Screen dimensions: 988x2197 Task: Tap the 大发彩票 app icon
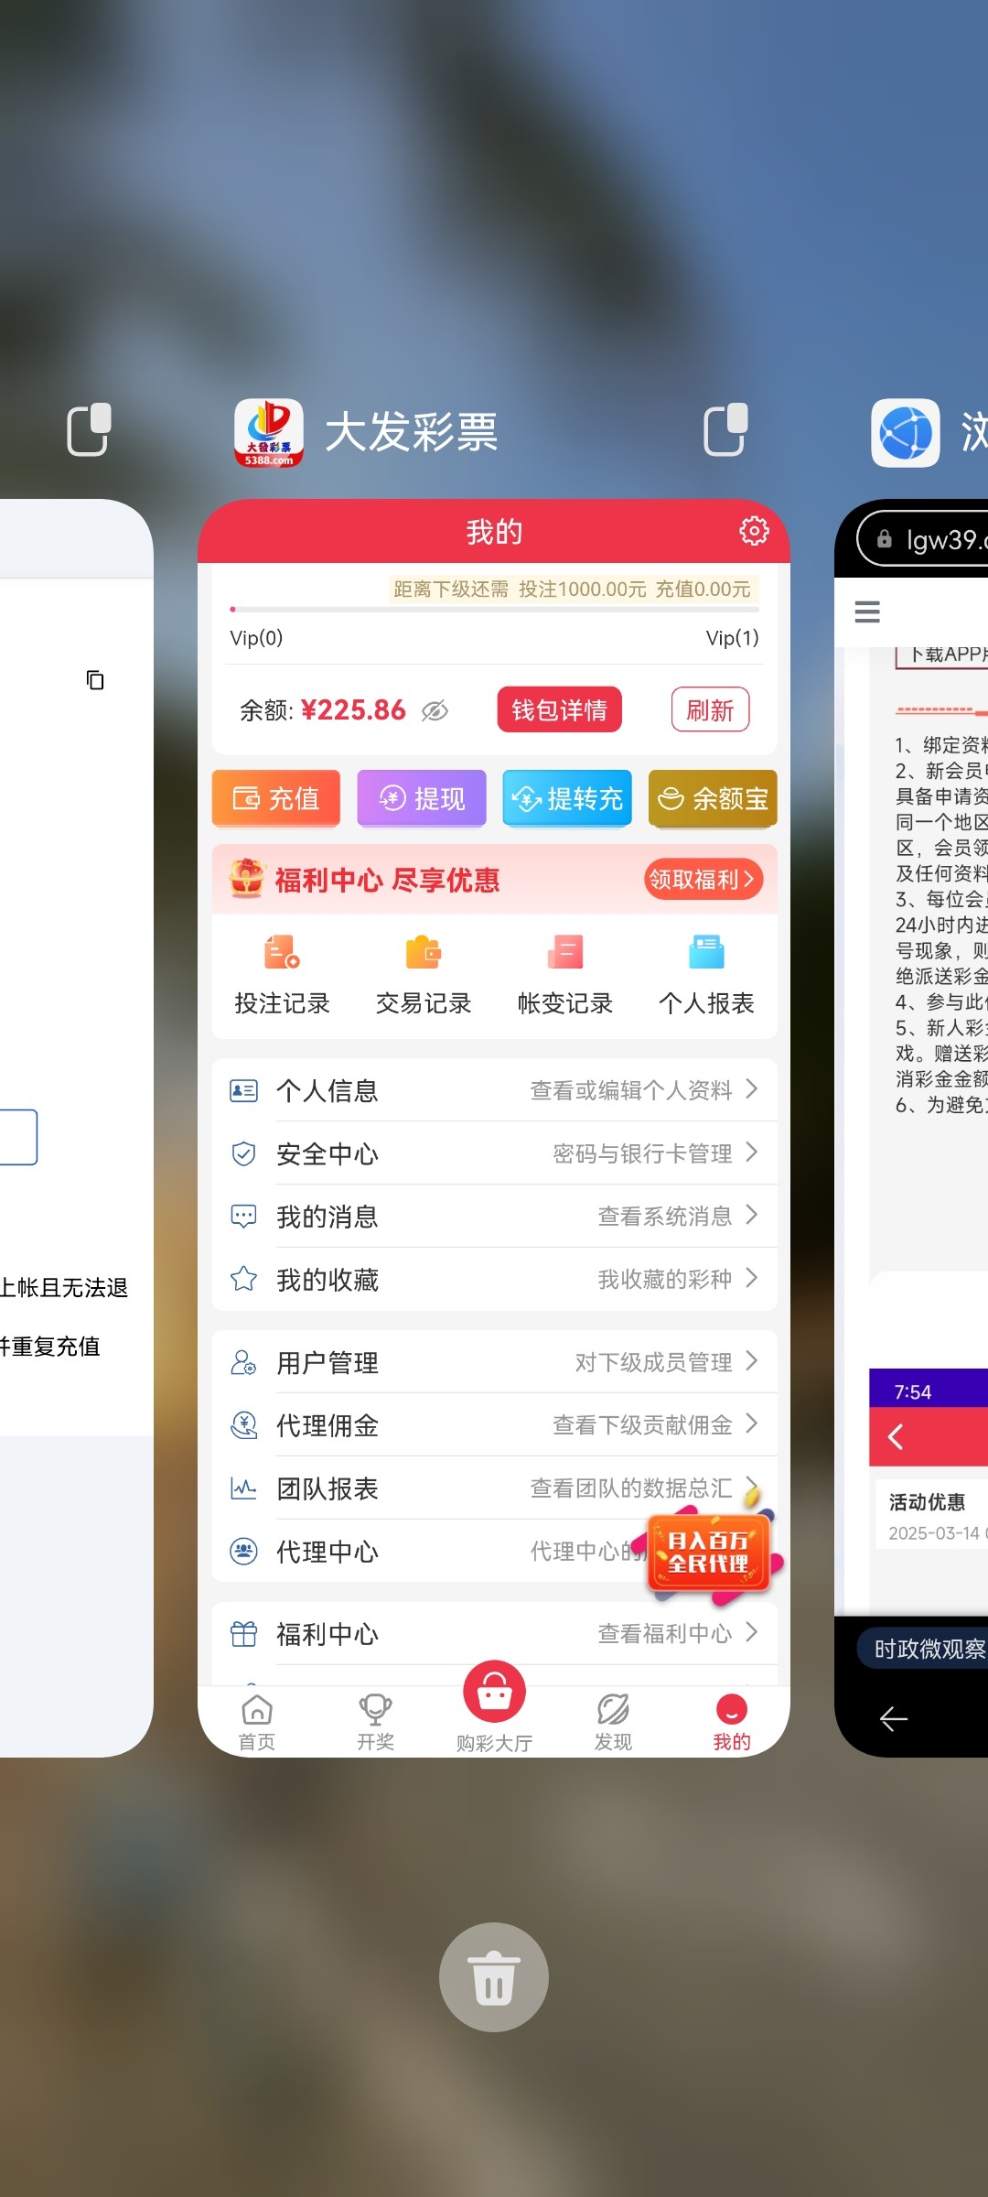pos(269,432)
